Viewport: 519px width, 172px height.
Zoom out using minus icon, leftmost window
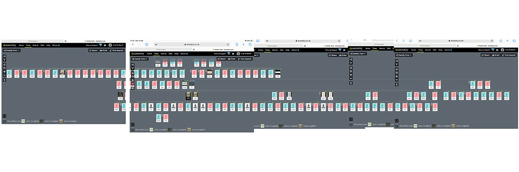[x=4, y=75]
